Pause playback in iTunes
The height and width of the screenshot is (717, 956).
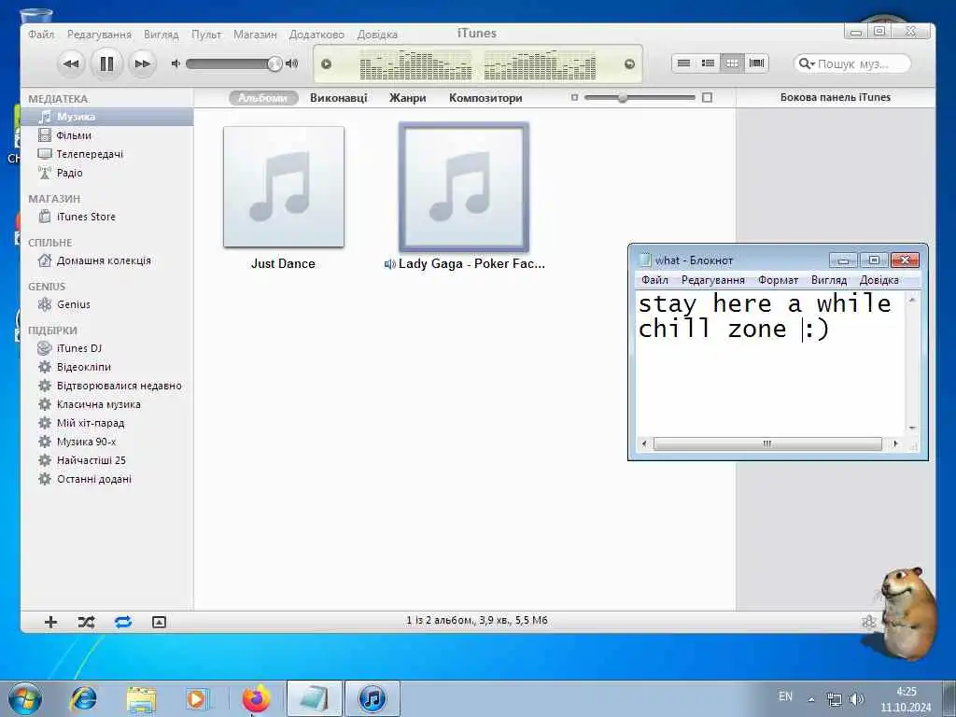point(106,63)
